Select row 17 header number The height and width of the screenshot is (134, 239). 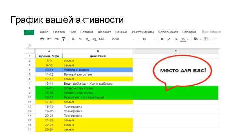pos(30,130)
